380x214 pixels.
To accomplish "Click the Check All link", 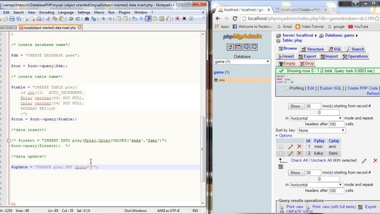I will pyautogui.click(x=299, y=160).
